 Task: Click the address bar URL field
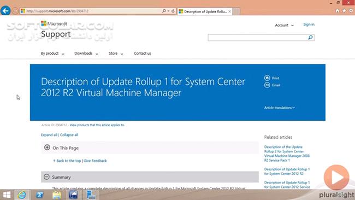91,11
